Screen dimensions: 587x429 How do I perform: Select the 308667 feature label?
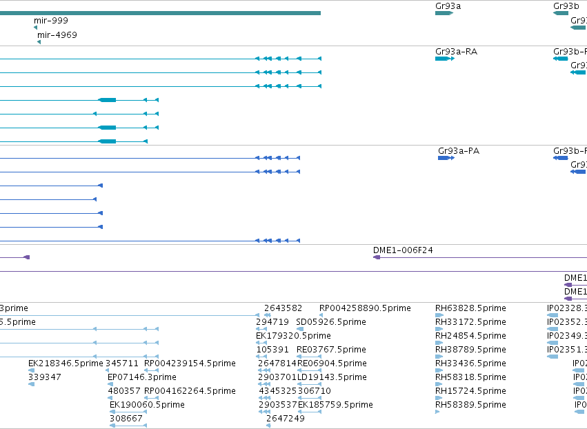pyautogui.click(x=126, y=419)
